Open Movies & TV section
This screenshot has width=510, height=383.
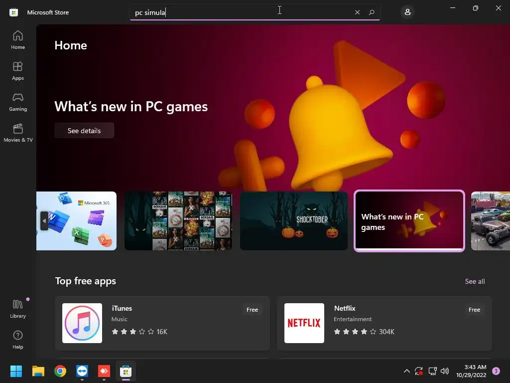click(x=18, y=133)
